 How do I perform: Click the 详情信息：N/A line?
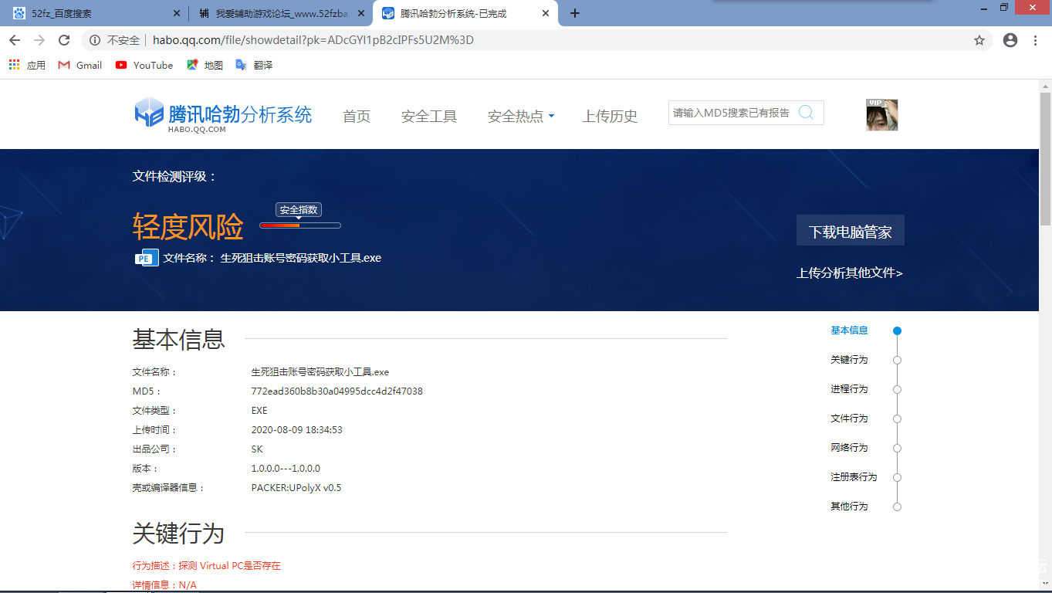(x=164, y=585)
